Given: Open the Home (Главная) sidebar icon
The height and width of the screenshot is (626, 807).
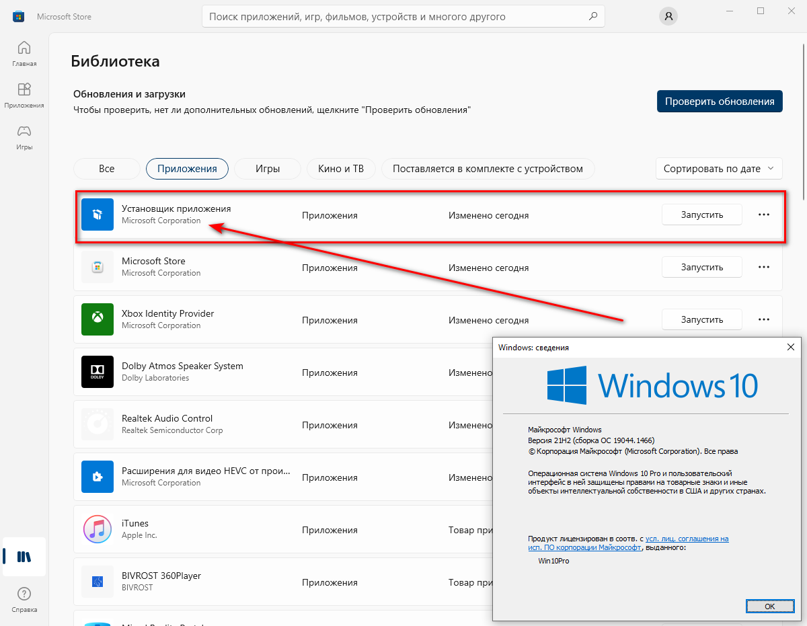Looking at the screenshot, I should [24, 54].
